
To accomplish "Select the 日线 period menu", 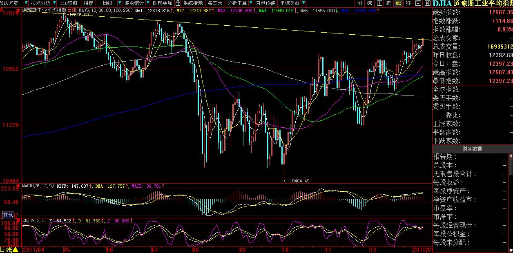I will pos(107,3).
